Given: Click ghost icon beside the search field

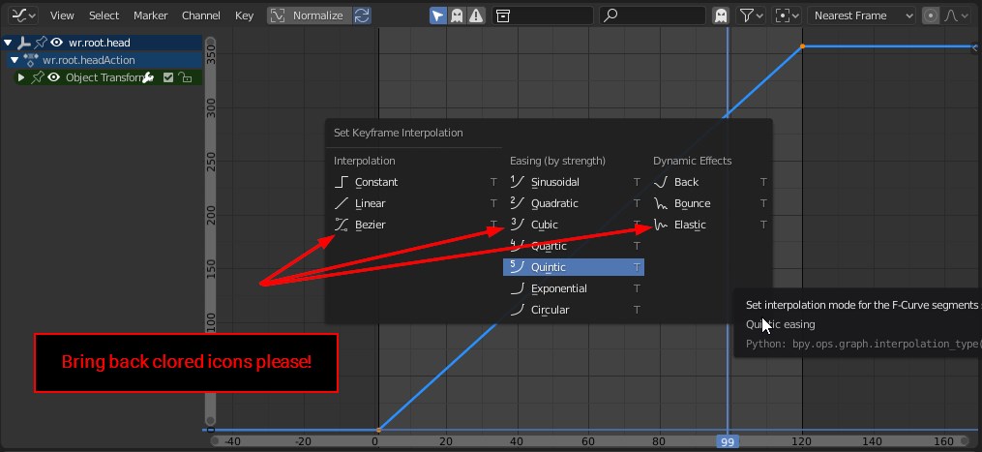Looking at the screenshot, I should [x=721, y=15].
